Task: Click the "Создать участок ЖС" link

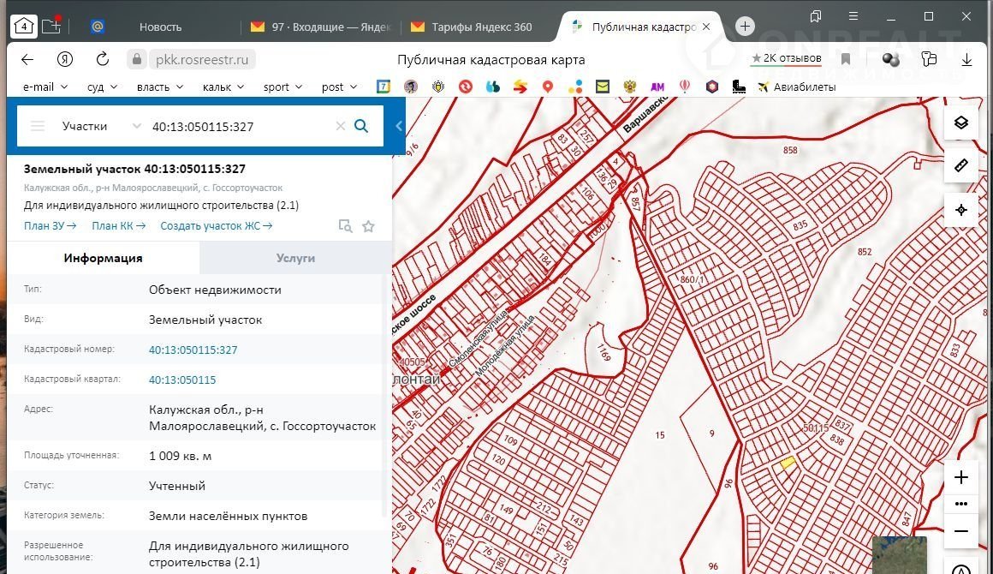Action: point(216,226)
